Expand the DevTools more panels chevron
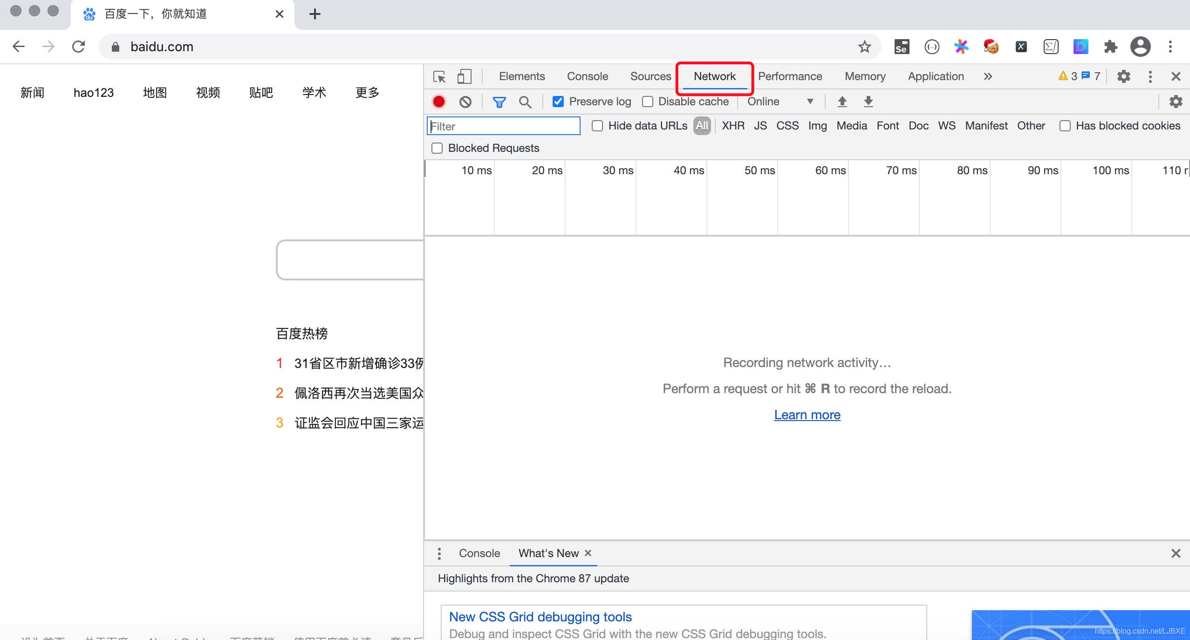 tap(987, 75)
